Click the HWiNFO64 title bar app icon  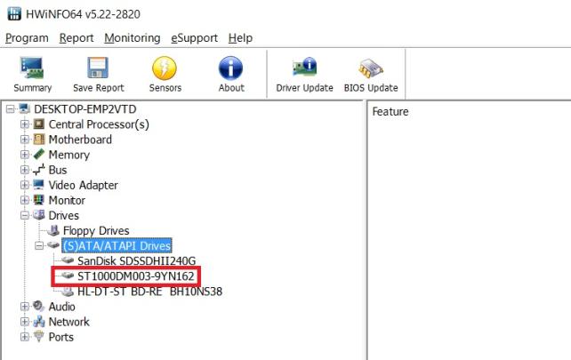pos(14,14)
